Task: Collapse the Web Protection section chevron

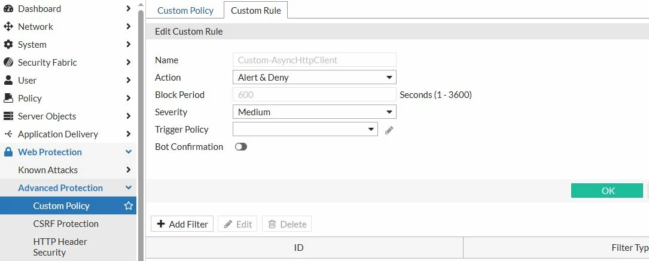Action: pos(129,152)
